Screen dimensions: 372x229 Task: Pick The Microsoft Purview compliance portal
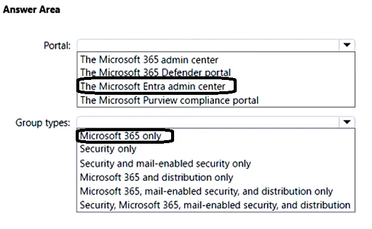coord(169,100)
